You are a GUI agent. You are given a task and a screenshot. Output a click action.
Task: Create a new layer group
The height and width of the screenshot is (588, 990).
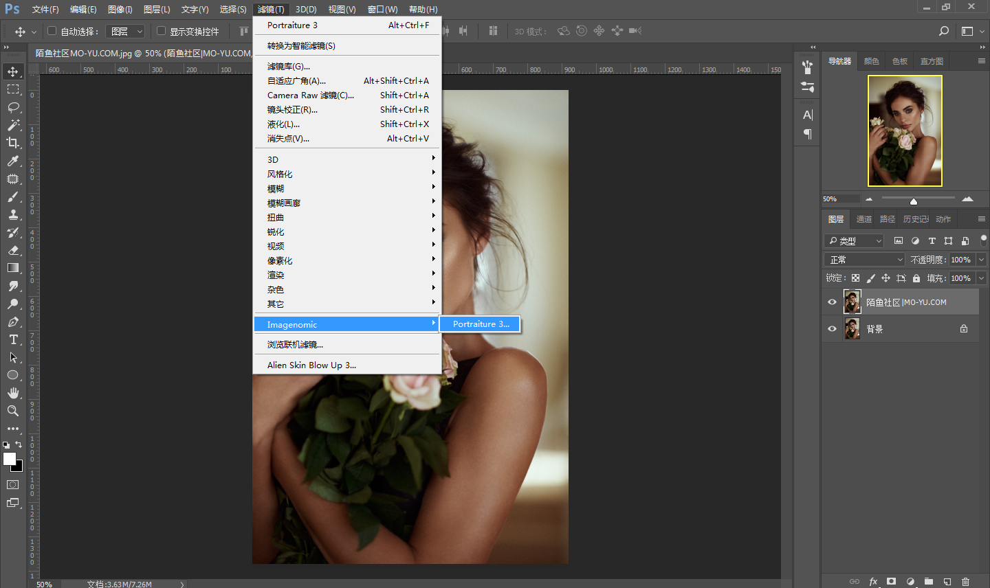click(x=929, y=581)
